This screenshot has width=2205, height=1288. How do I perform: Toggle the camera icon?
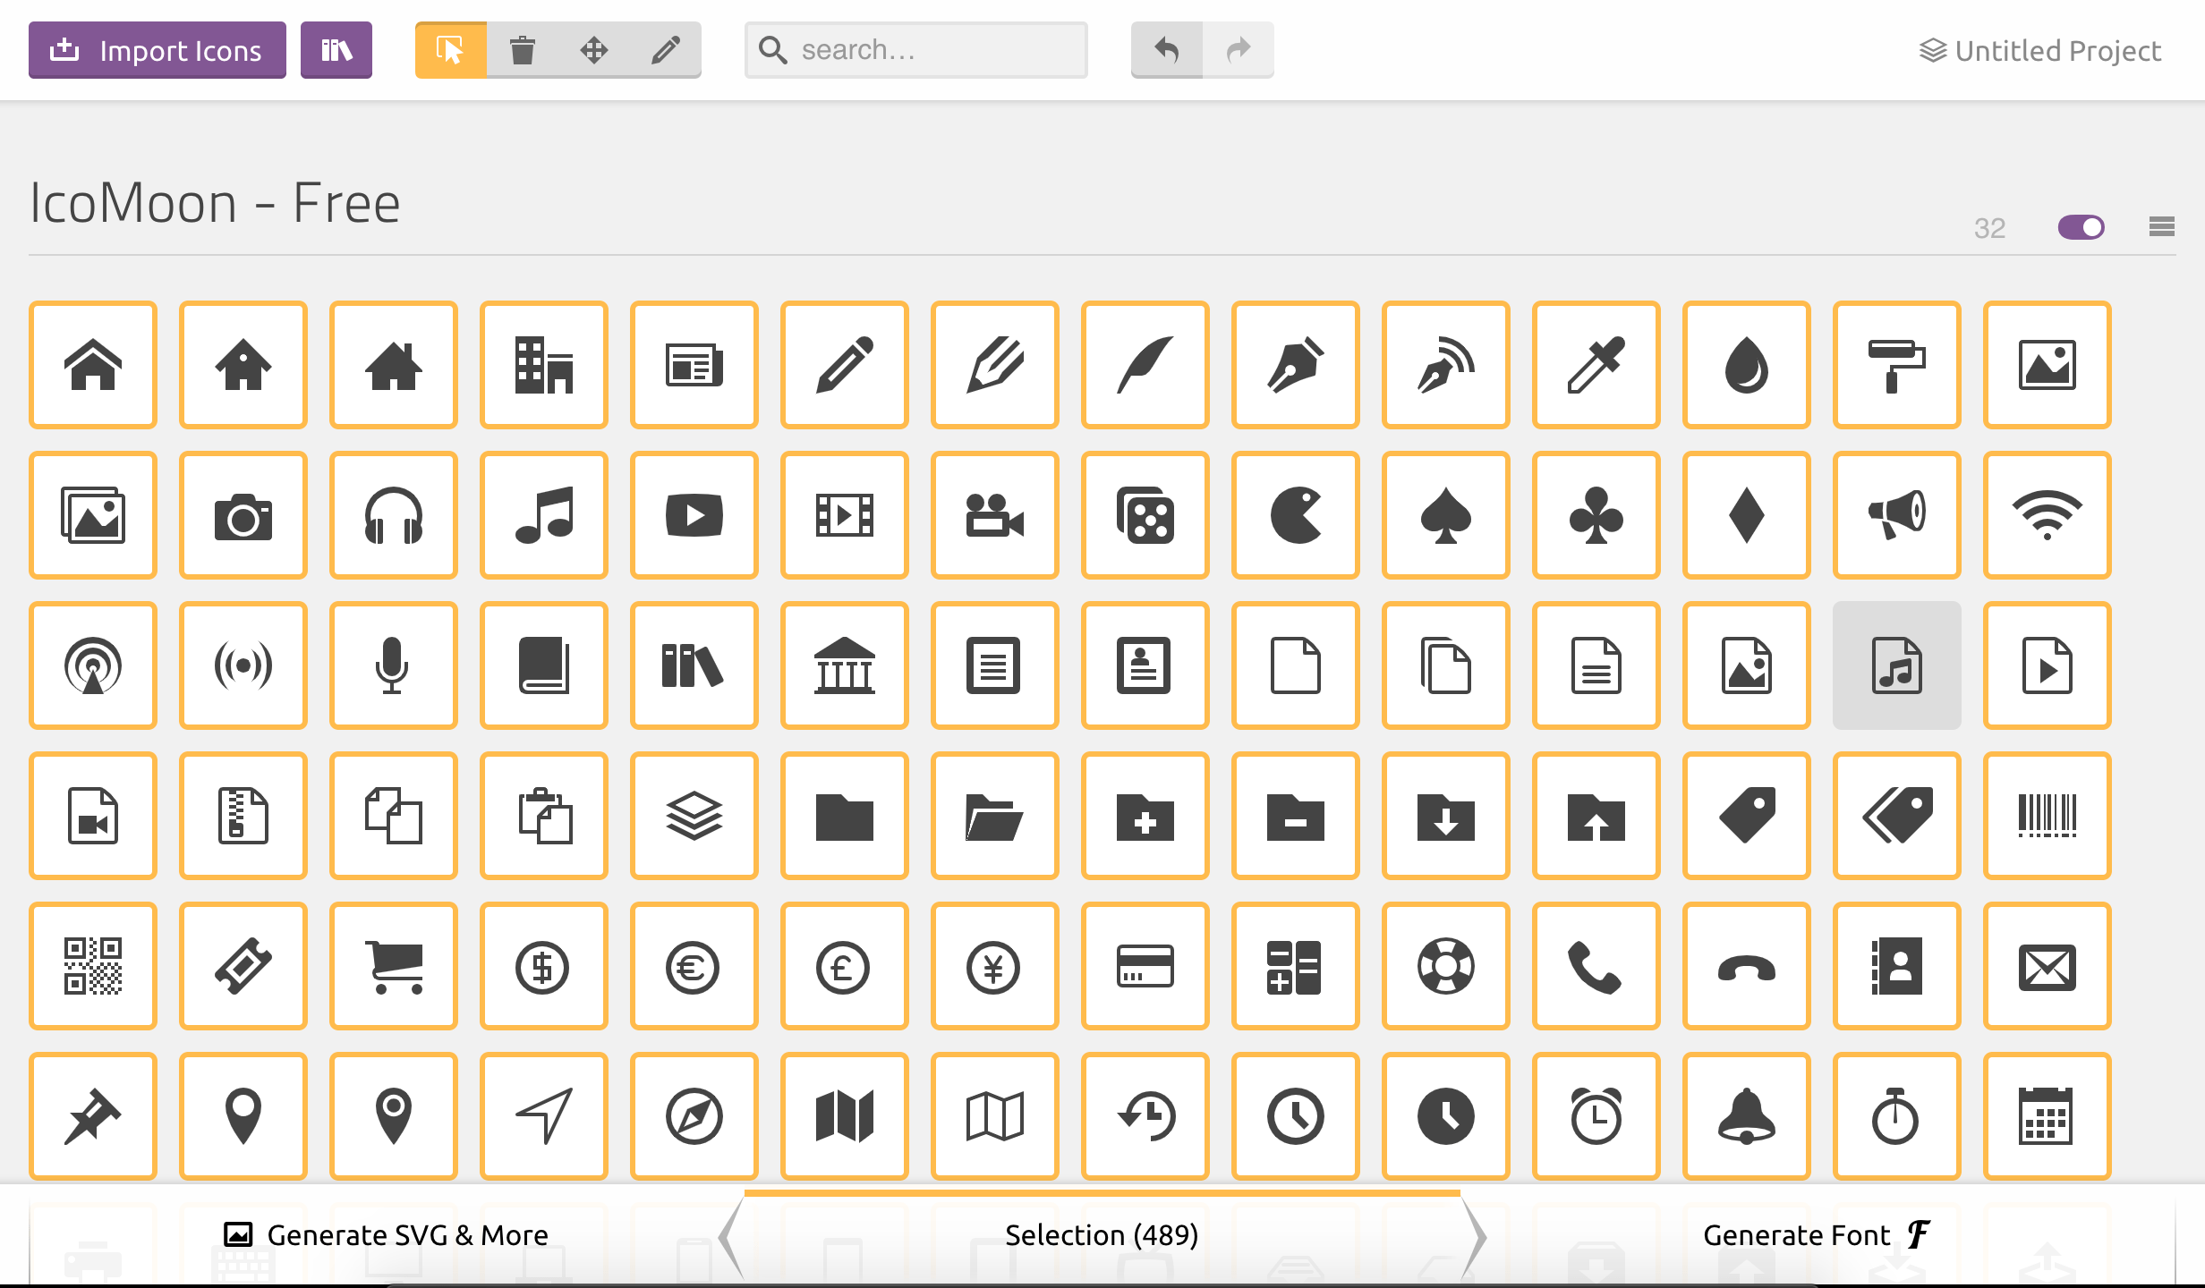point(243,515)
